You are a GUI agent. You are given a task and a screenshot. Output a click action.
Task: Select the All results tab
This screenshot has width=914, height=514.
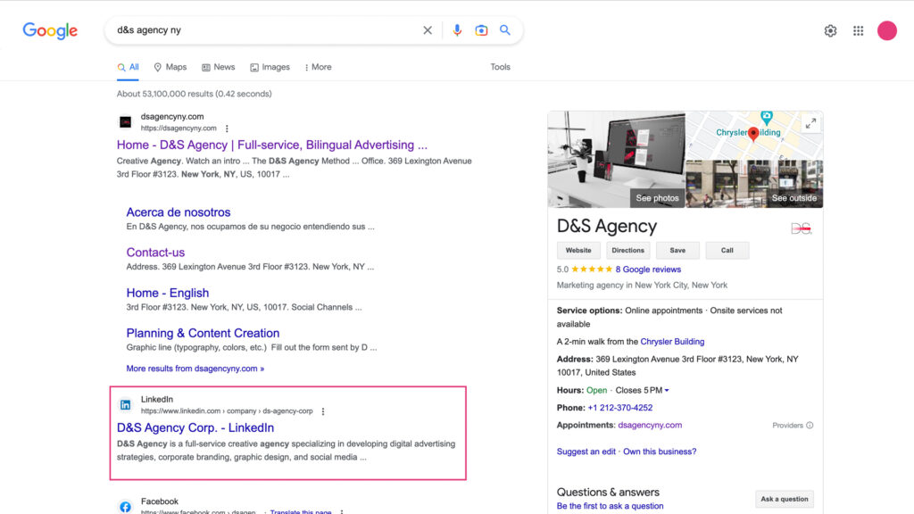pyautogui.click(x=129, y=68)
